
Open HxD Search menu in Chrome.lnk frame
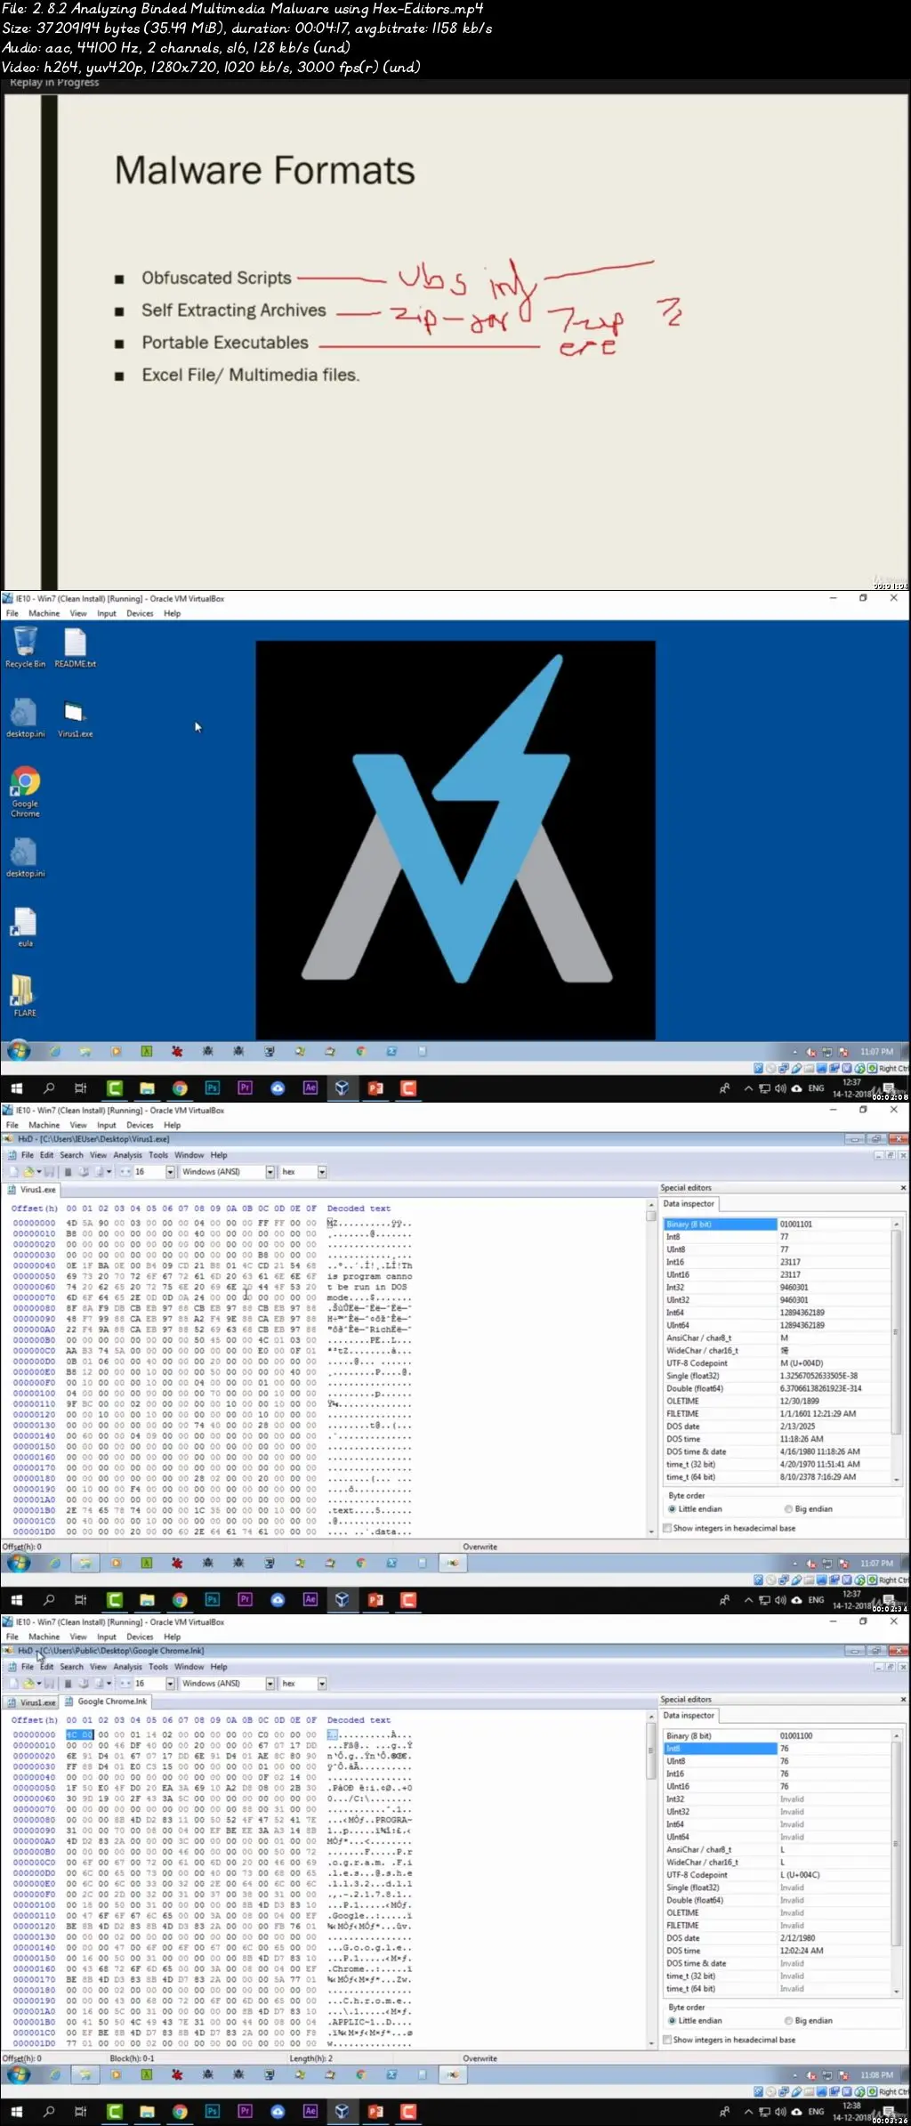pos(71,1667)
